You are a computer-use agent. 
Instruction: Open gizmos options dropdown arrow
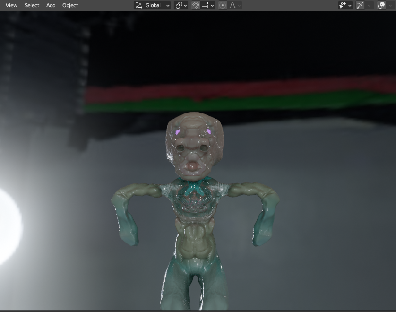click(369, 5)
